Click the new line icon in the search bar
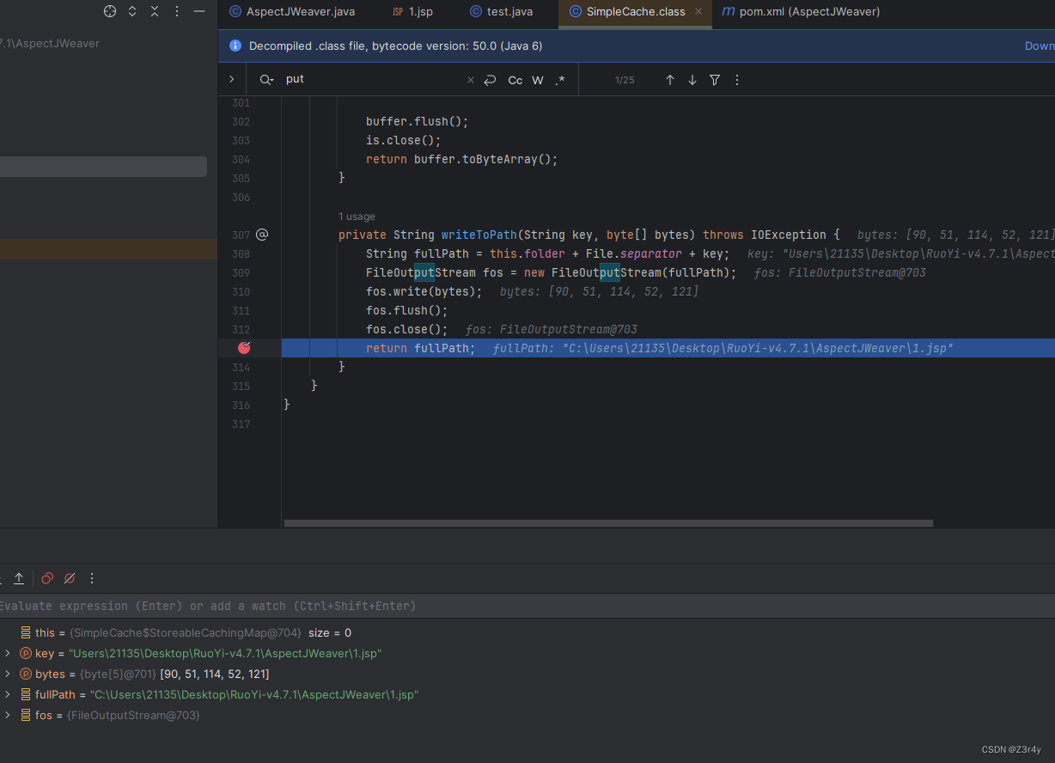 [490, 80]
